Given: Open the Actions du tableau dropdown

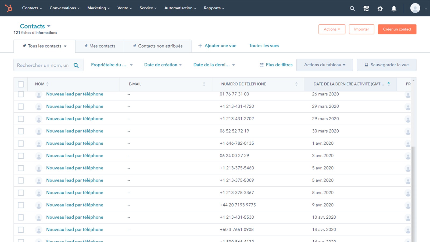Looking at the screenshot, I should coord(324,65).
